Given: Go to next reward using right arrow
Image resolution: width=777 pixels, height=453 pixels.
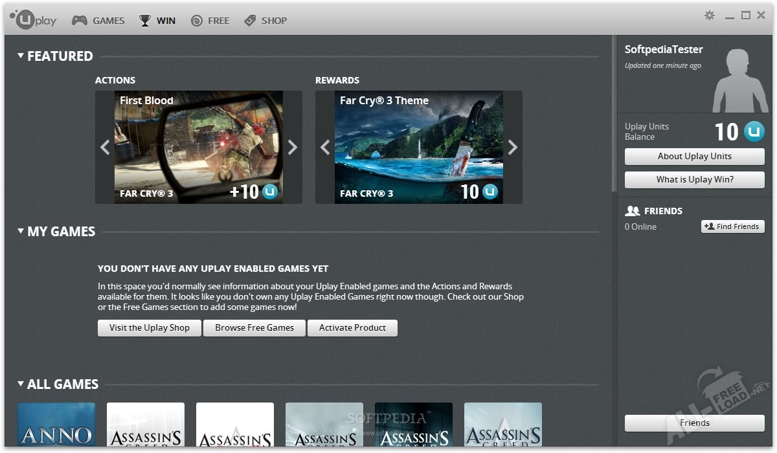Looking at the screenshot, I should [513, 148].
